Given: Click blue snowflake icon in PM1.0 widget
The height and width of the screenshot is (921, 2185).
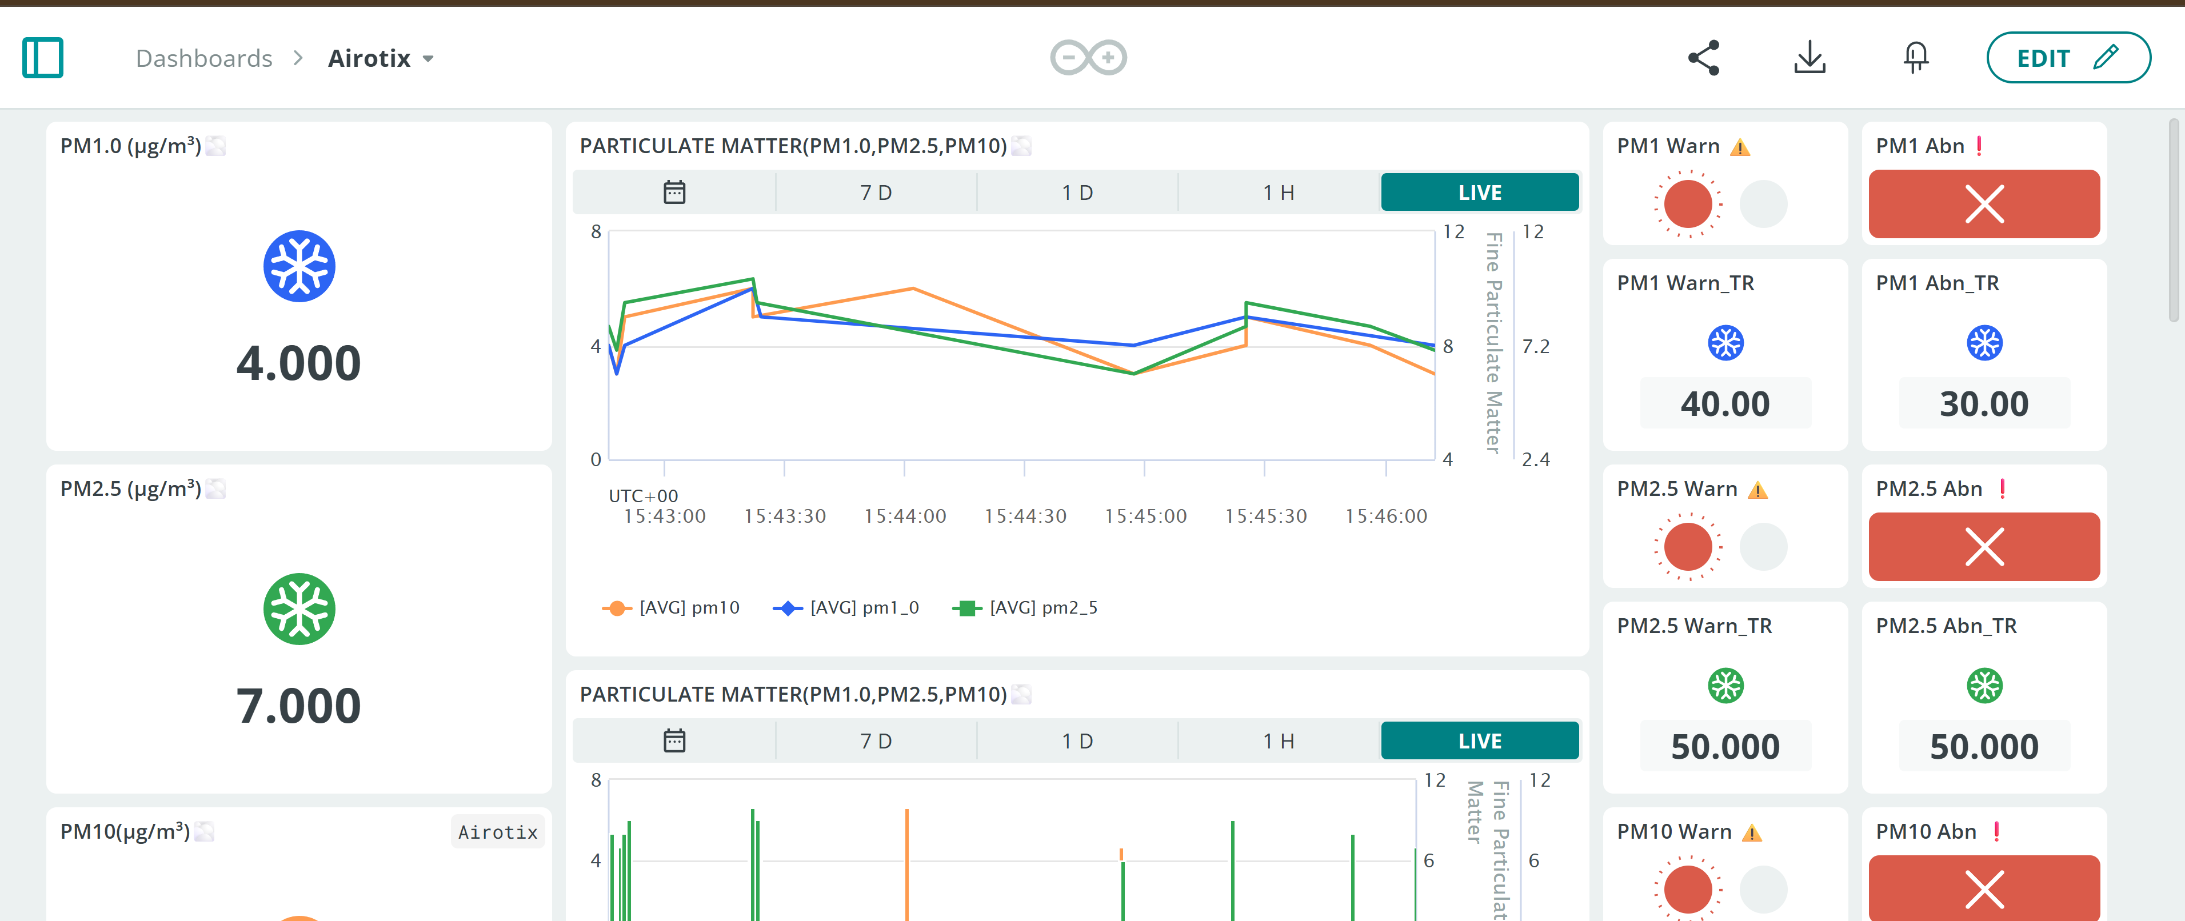Looking at the screenshot, I should pyautogui.click(x=298, y=266).
